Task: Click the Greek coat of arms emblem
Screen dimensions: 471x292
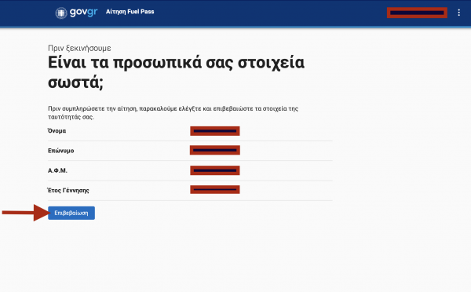Action: point(61,13)
